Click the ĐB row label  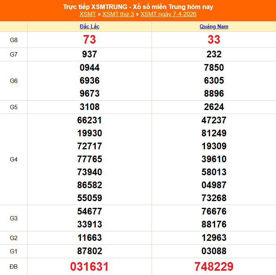tap(14, 267)
